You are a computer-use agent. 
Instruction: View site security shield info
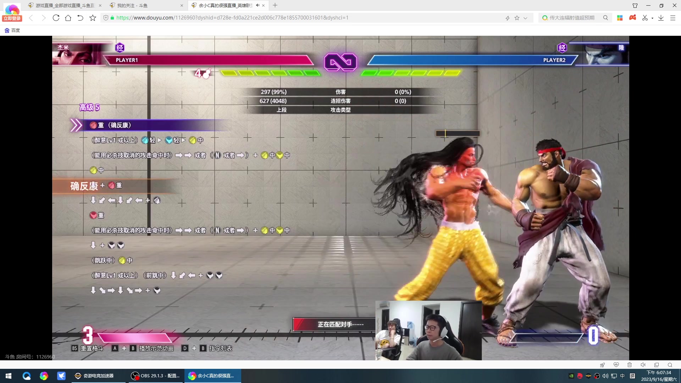pos(106,18)
